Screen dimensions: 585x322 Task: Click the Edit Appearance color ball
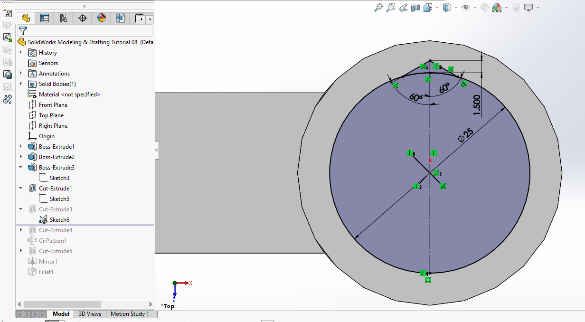tap(485, 8)
